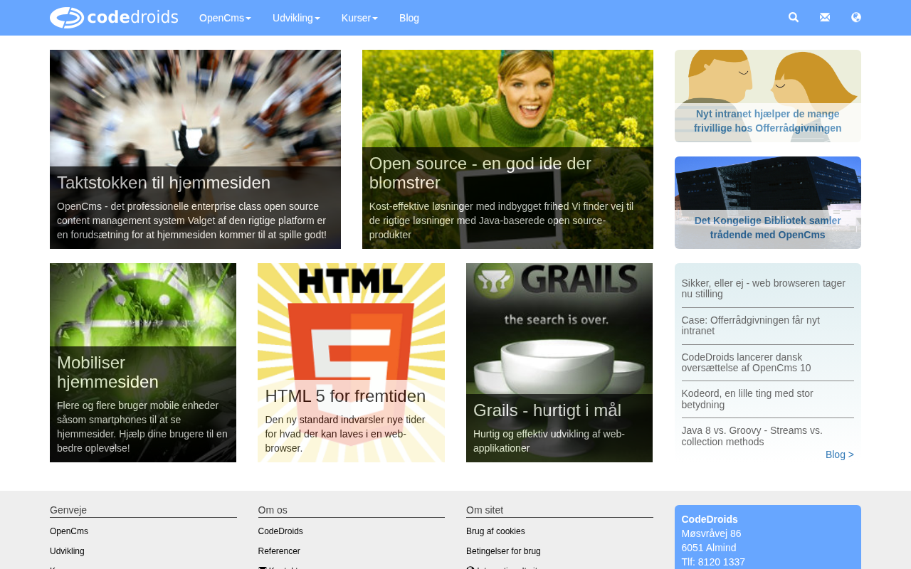Click the 'Om os' footer heading
This screenshot has width=911, height=569.
pos(273,510)
